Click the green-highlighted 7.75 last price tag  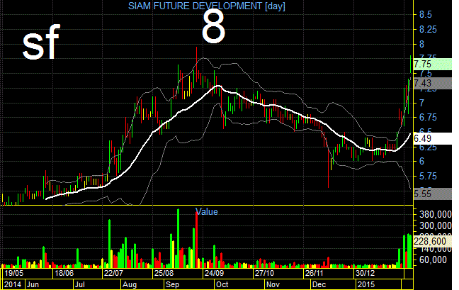coord(433,64)
